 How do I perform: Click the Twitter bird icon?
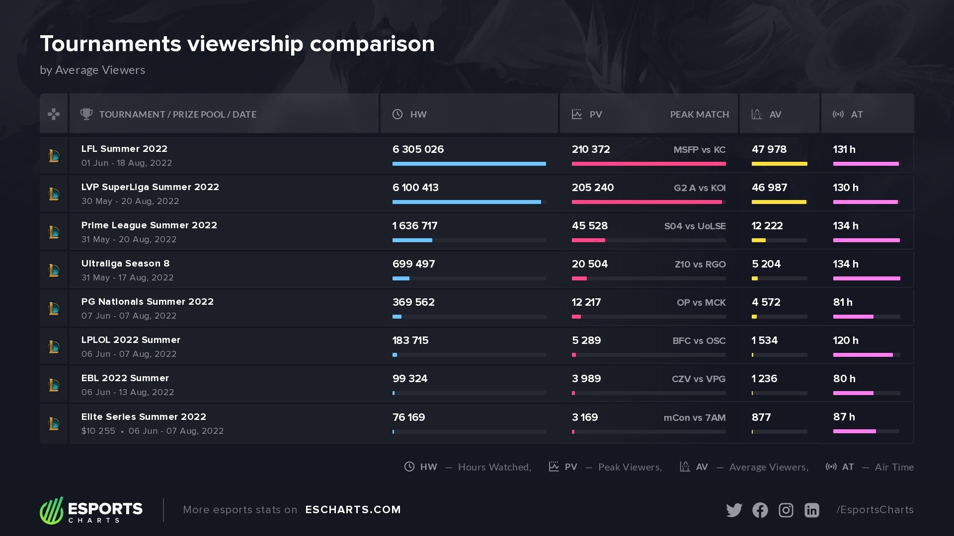pos(734,510)
